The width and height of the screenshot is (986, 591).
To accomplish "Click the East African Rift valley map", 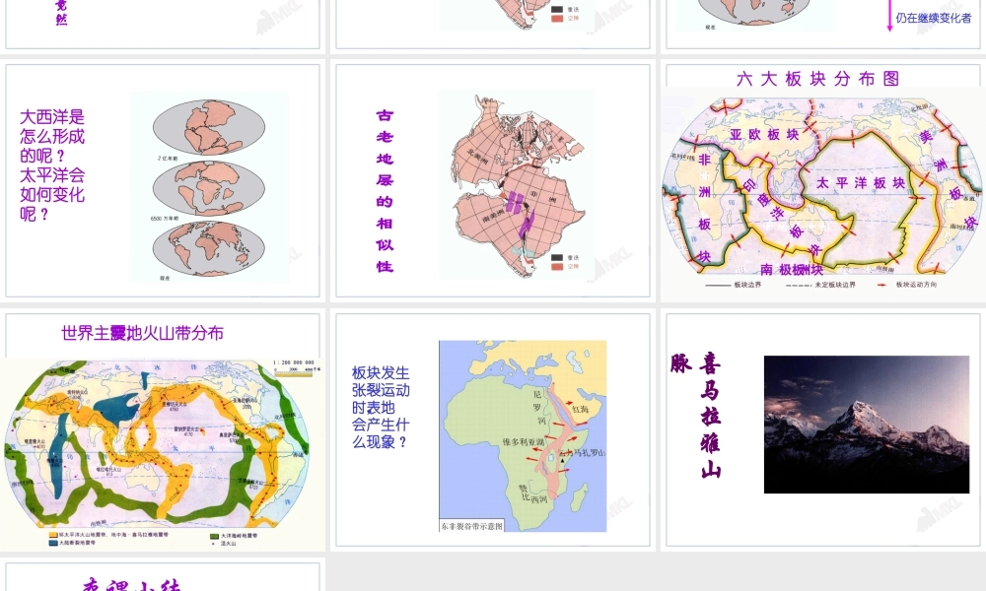I will pos(523,436).
